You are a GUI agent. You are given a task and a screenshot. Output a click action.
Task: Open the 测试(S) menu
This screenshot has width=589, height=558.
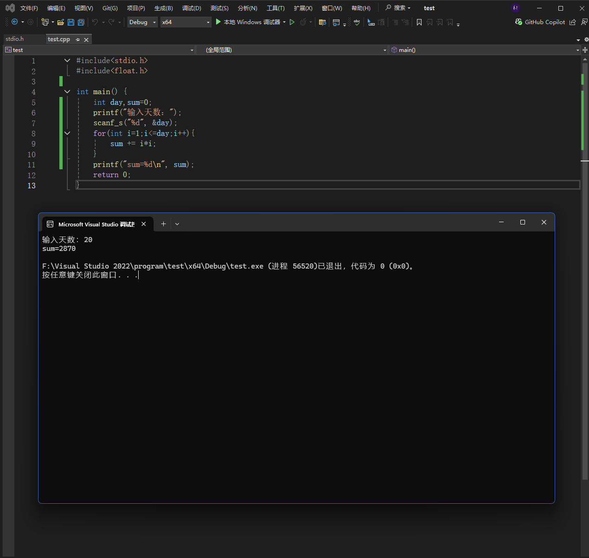(219, 8)
